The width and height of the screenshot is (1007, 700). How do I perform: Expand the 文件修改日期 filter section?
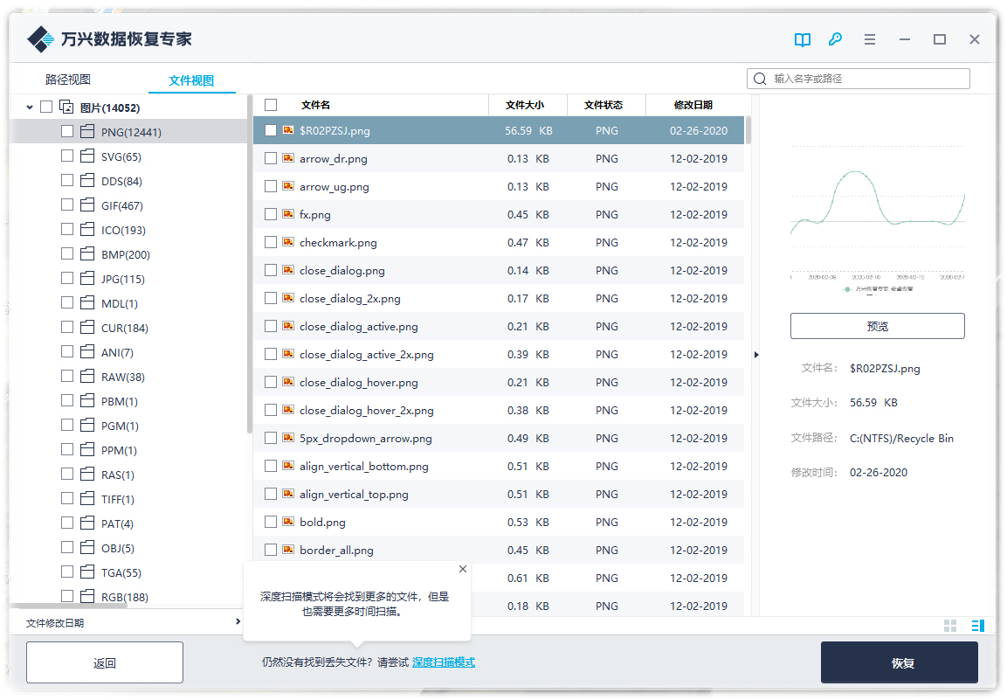coord(238,622)
